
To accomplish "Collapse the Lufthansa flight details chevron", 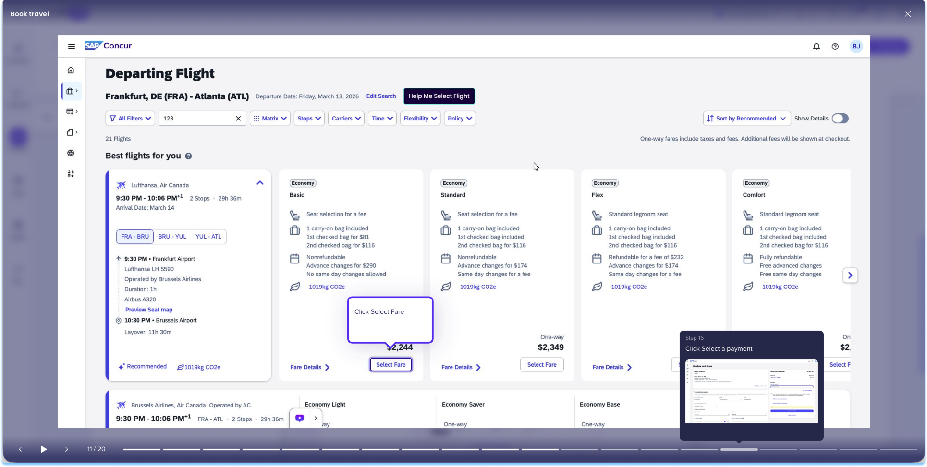I will click(260, 183).
